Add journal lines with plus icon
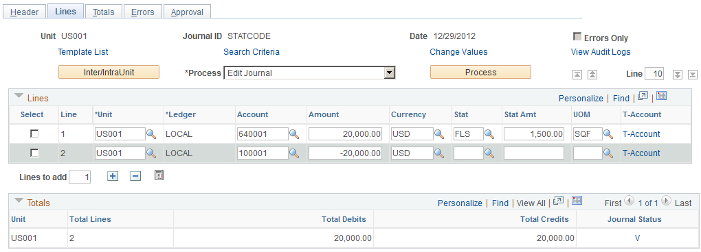The width and height of the screenshot is (701, 252). 113,176
